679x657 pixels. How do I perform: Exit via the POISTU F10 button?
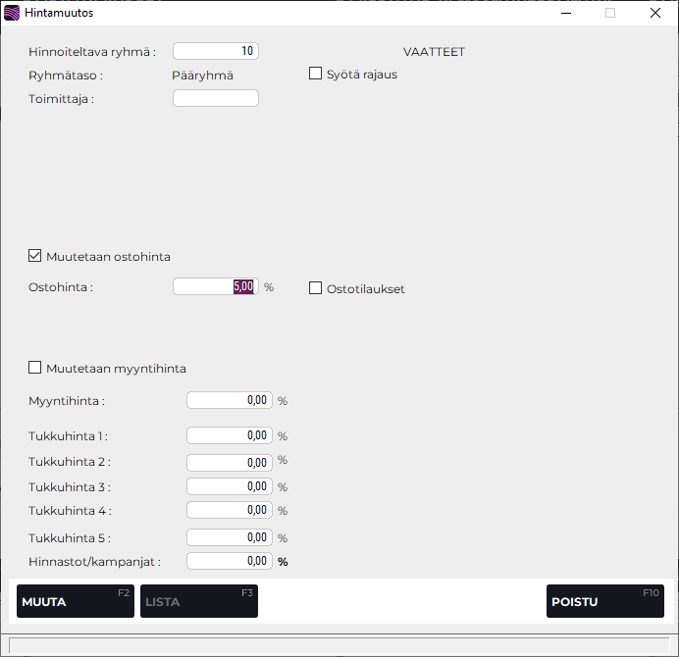tap(604, 601)
